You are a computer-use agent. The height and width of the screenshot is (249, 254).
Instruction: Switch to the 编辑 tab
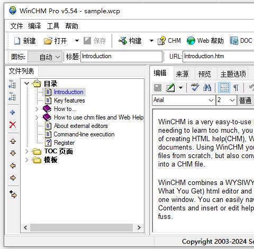click(x=160, y=73)
